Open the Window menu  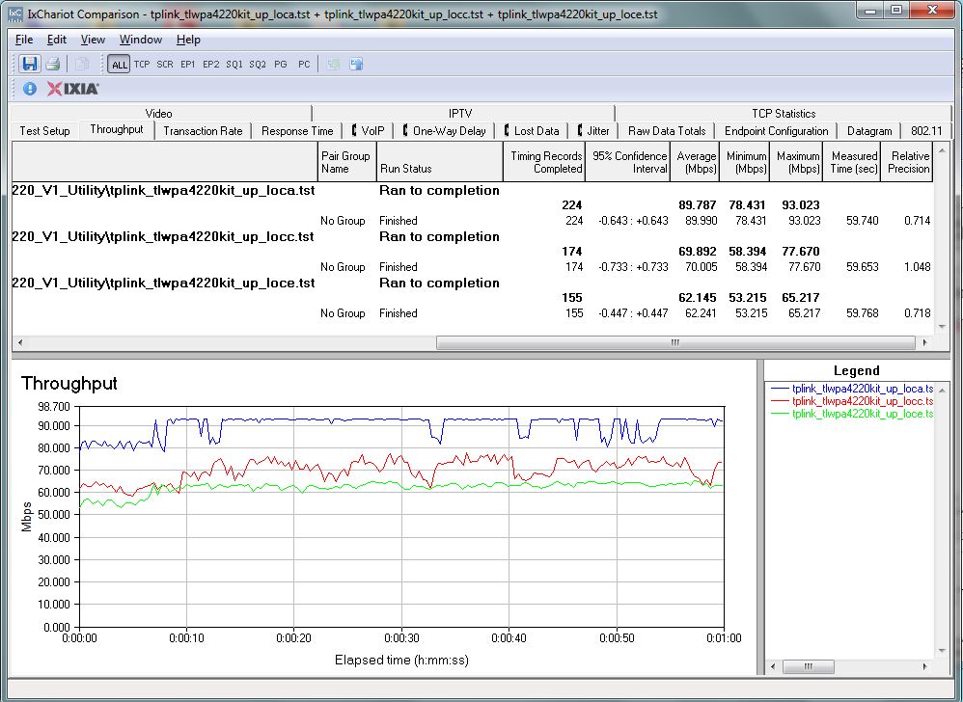141,40
